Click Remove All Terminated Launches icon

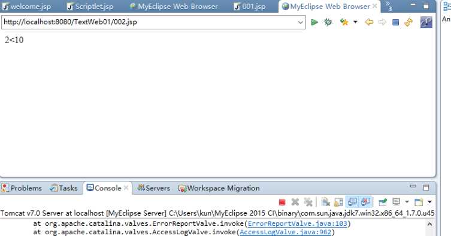point(308,202)
